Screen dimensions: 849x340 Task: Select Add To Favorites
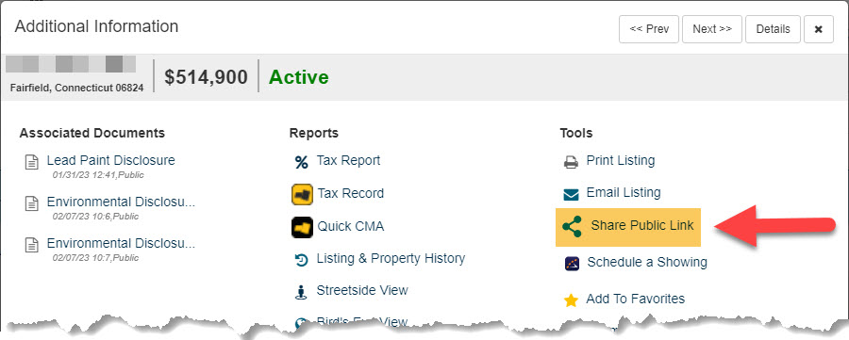tap(635, 299)
